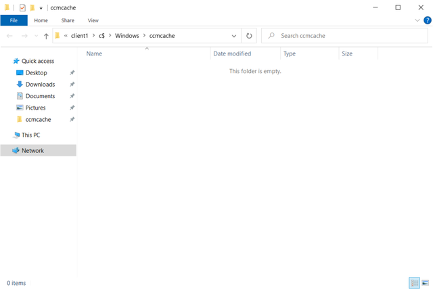433x289 pixels.
Task: Open Pictures in navigation pane
Action: click(35, 108)
